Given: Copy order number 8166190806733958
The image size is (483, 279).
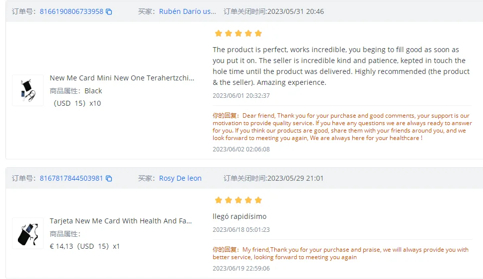Looking at the screenshot, I should (x=109, y=11).
